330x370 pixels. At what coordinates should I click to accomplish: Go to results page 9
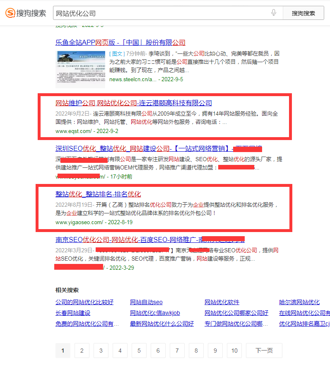click(215, 351)
